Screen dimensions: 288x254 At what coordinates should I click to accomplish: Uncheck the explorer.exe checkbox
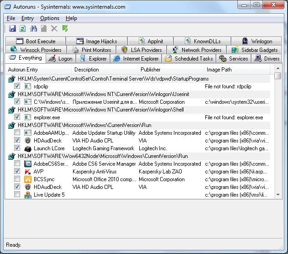[17, 117]
